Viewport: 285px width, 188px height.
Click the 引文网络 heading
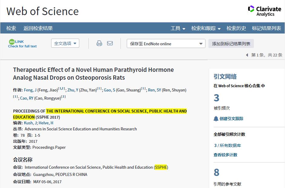[225, 77]
